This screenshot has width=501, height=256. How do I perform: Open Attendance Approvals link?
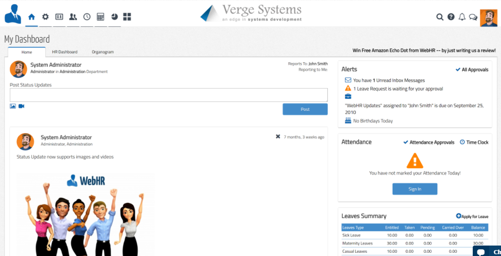point(429,142)
